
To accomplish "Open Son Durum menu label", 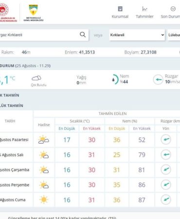I will (170, 17).
